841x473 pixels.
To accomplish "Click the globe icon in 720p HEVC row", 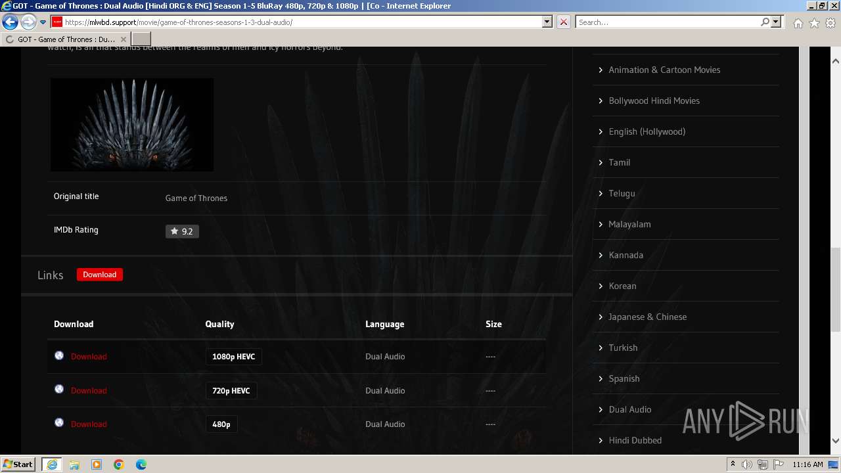I will [59, 389].
